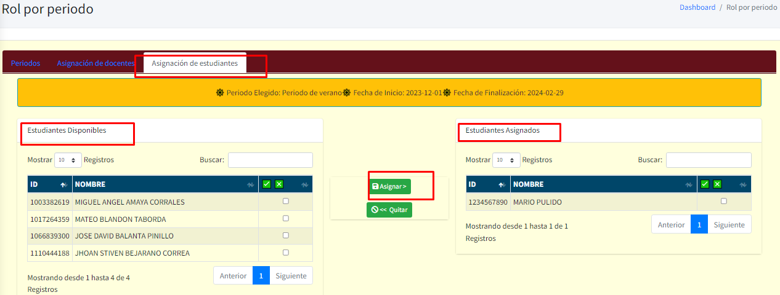Click the uncheck-all X icon in Estudiantes Disponibles table

pyautogui.click(x=279, y=184)
